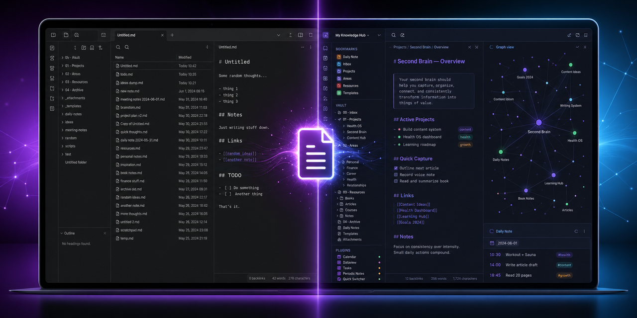Viewport: 637px width, 318px height.
Task: Click the Daily Note panel refresh icon
Action: pyautogui.click(x=576, y=231)
